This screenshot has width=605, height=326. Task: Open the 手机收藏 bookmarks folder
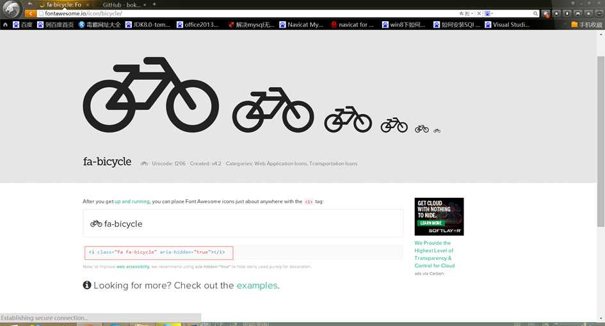click(586, 25)
